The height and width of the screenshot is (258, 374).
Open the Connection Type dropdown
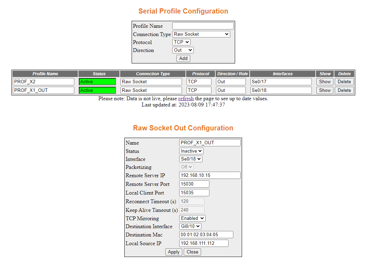coord(201,34)
